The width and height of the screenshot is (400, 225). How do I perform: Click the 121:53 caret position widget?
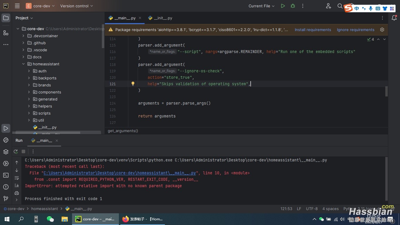pos(286,209)
